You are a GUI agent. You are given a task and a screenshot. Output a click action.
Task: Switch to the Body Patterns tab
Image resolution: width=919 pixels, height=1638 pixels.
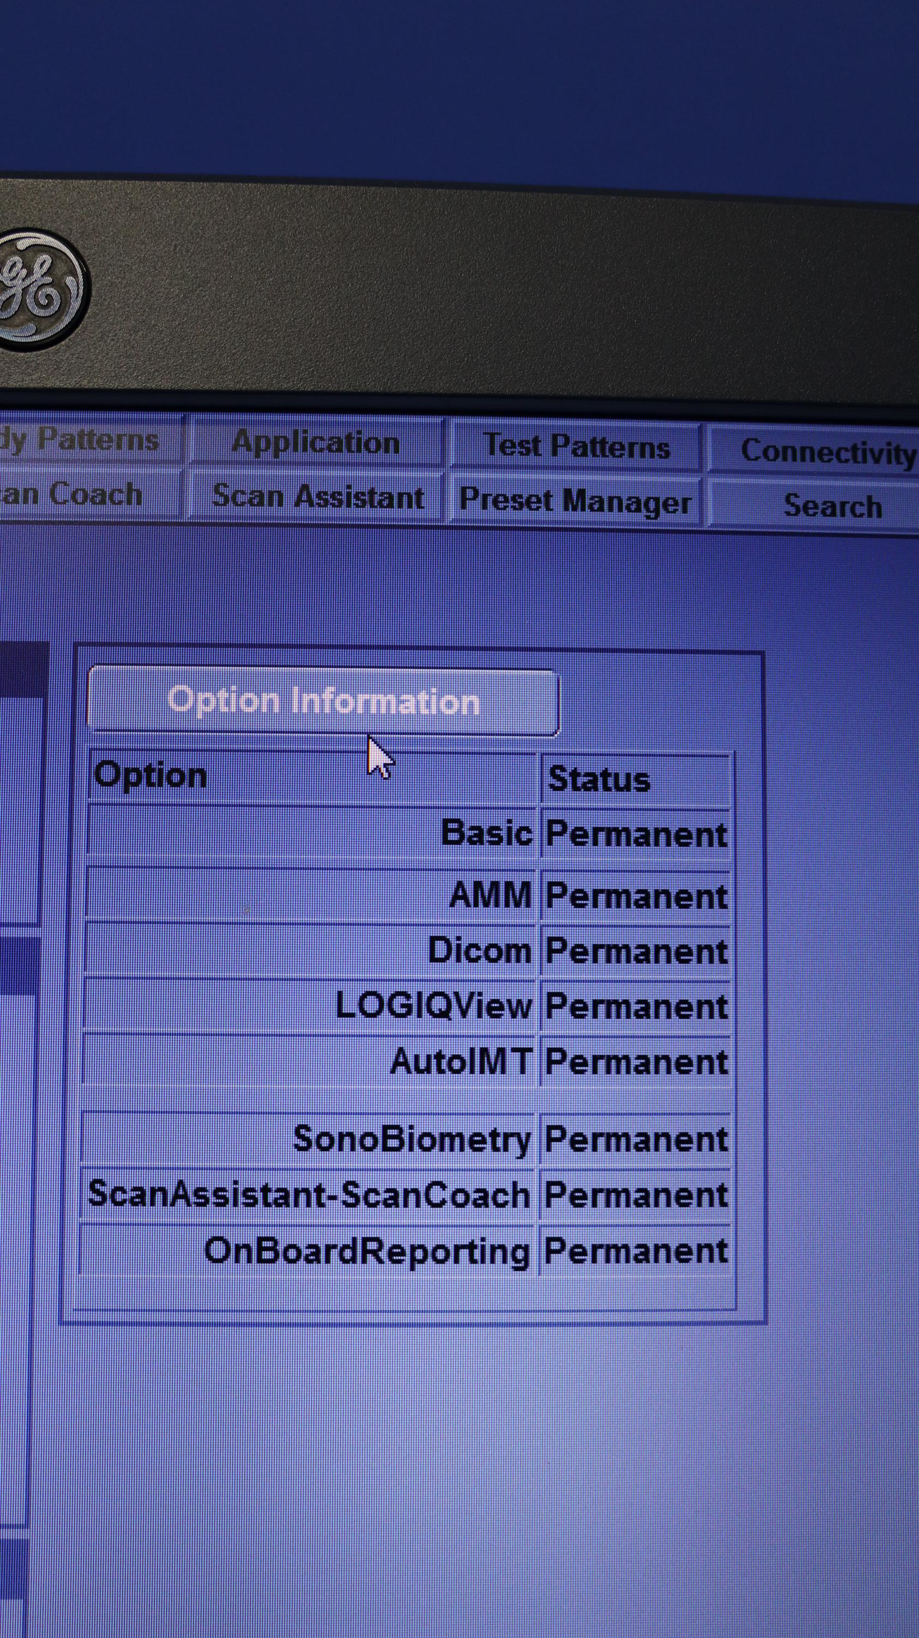pos(88,440)
